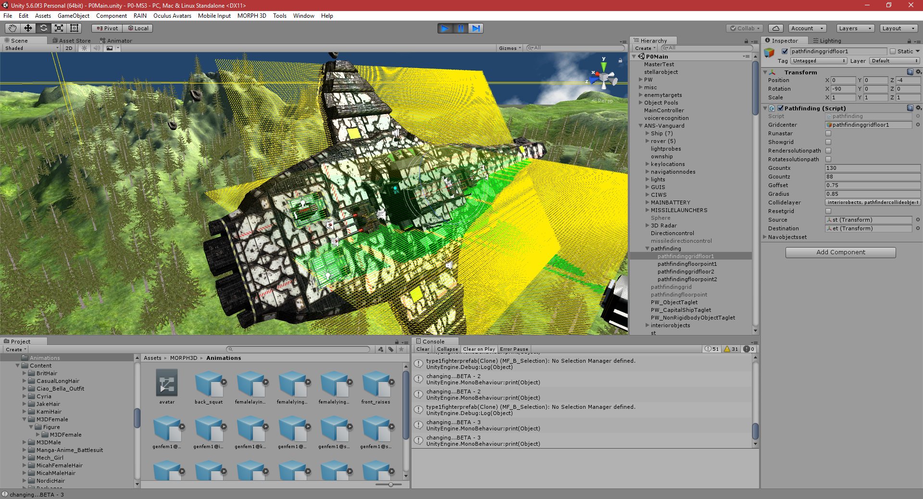Open the Layer Default dropdown

tap(895, 61)
